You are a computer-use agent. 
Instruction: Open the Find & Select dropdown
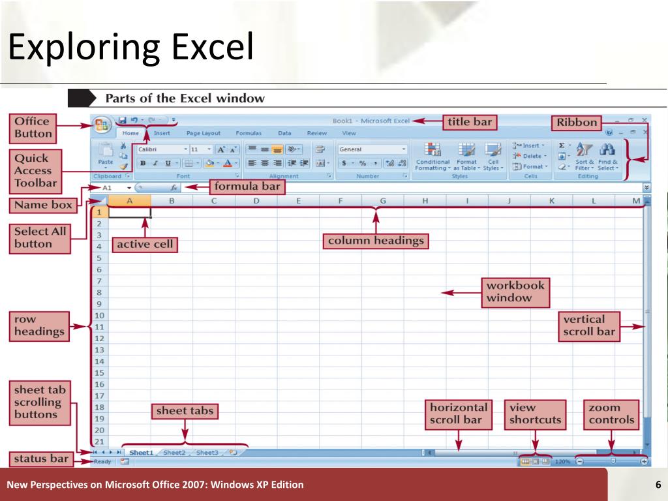(x=608, y=157)
